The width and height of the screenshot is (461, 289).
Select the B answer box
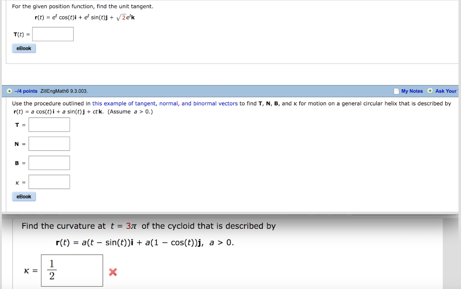[x=49, y=163]
